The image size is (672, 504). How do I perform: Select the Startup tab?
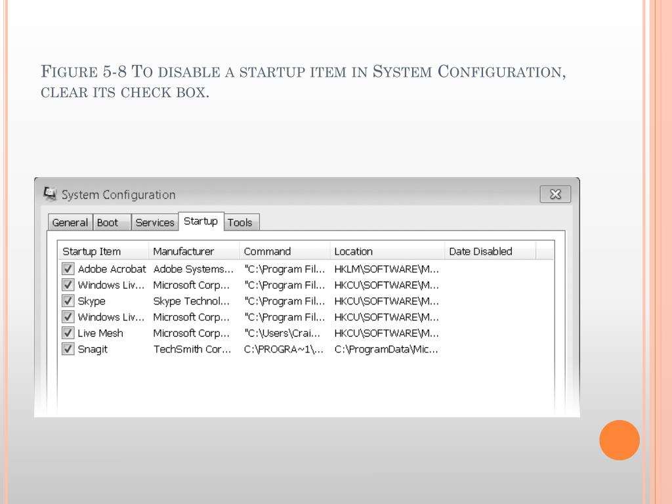[x=201, y=221]
